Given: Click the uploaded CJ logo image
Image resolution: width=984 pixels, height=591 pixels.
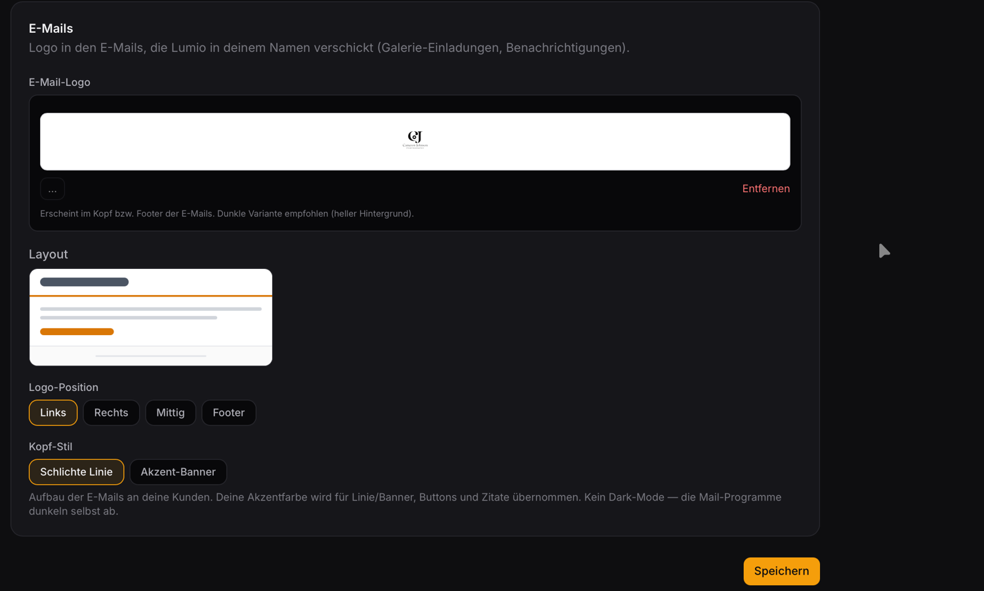Looking at the screenshot, I should tap(415, 140).
